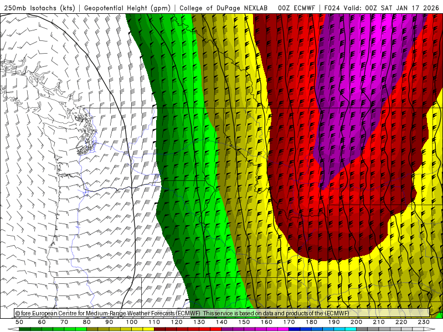Click the "College of DuPage NEXLAB" label
The height and width of the screenshot is (332, 443).
(x=224, y=8)
